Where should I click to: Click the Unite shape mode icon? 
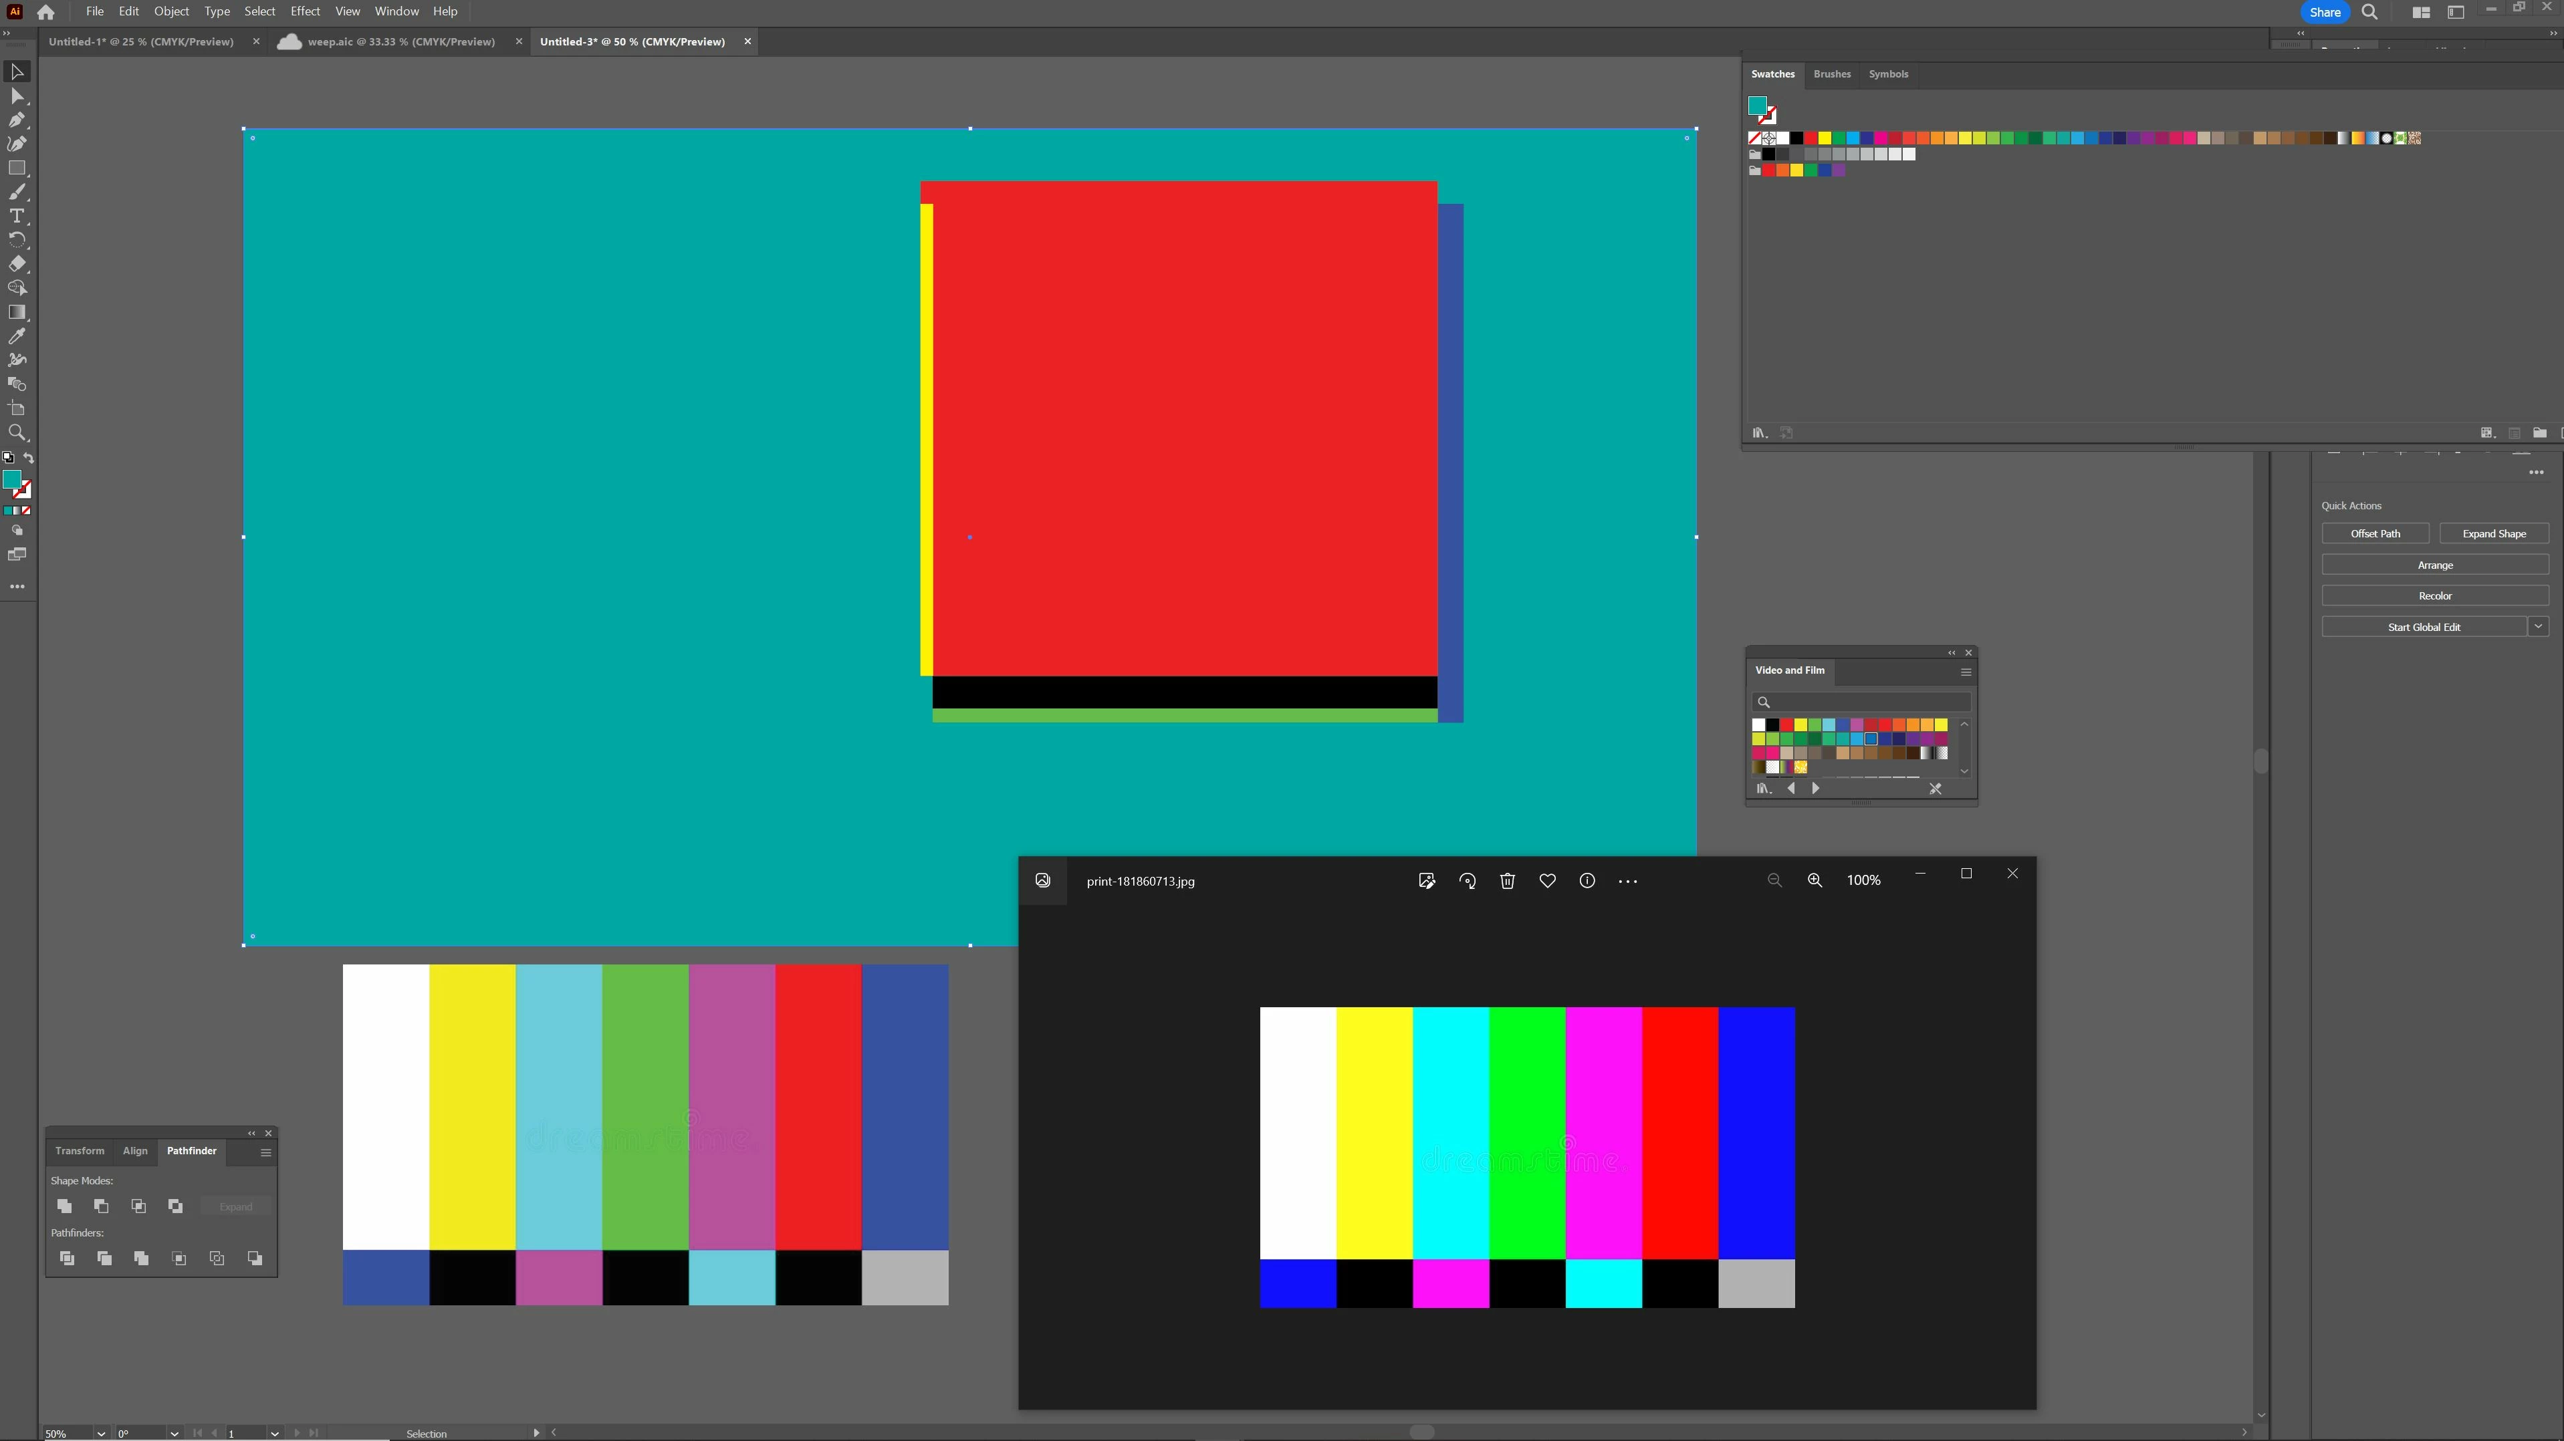(65, 1206)
